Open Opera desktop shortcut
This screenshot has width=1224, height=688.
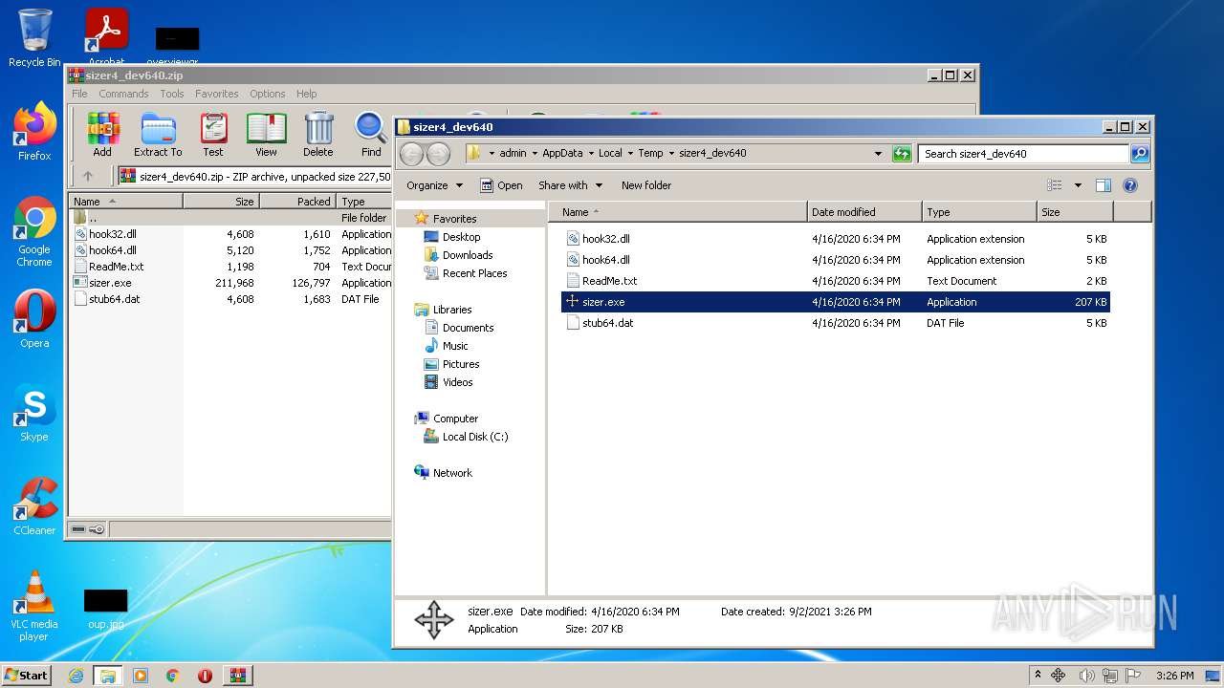(34, 319)
